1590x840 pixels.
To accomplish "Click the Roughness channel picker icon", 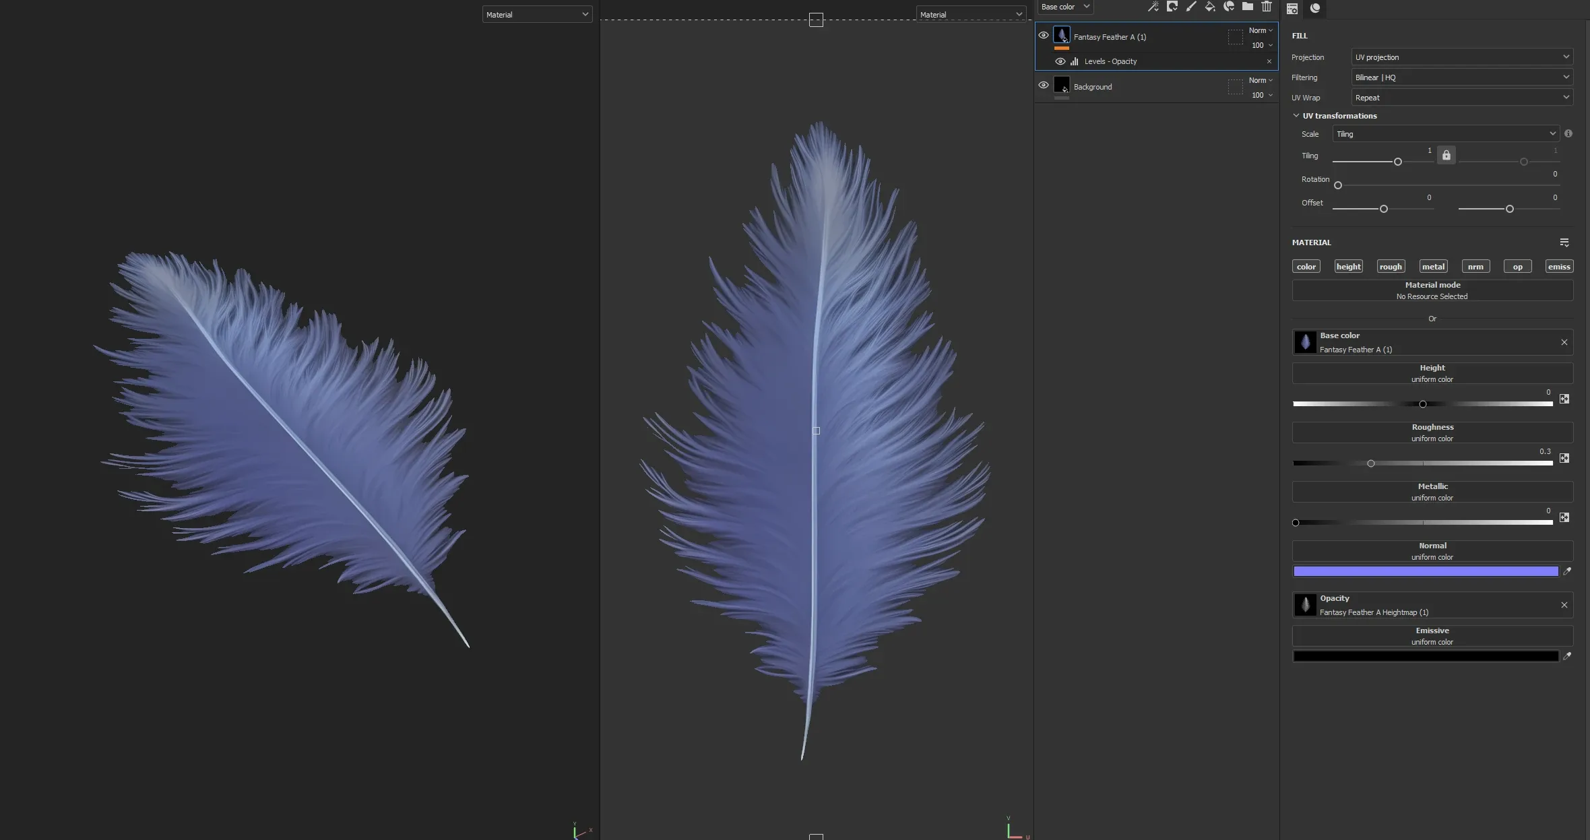I will tap(1564, 458).
